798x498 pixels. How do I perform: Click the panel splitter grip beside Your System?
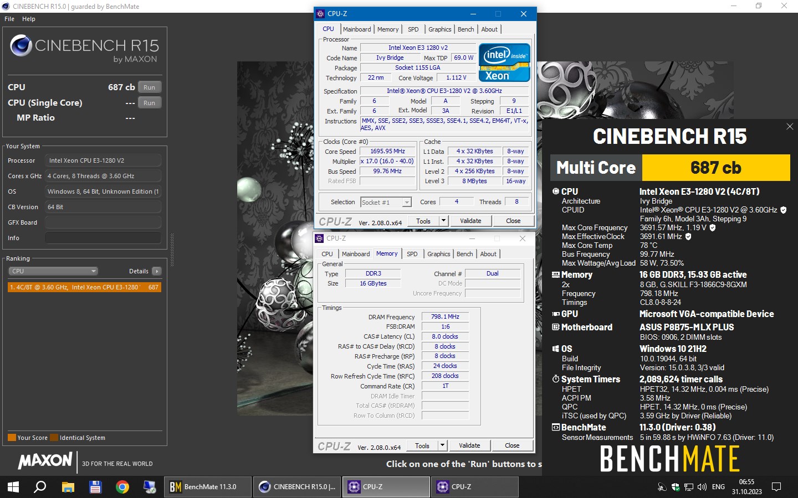pos(172,250)
